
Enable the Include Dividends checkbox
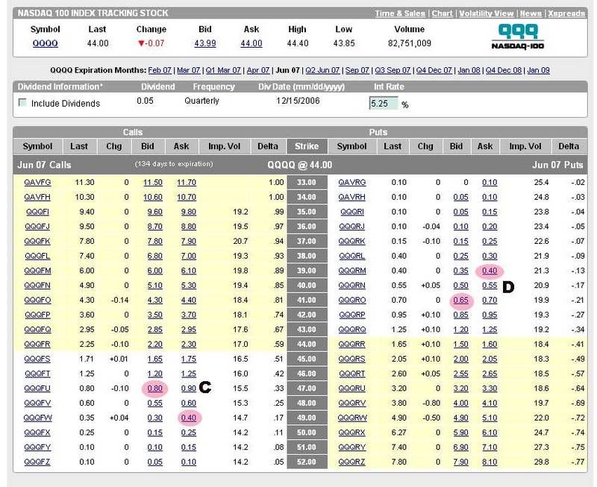22,103
